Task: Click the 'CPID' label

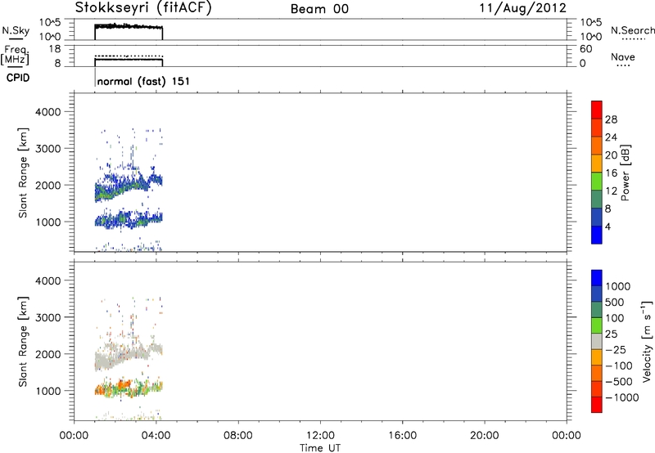Action: click(x=18, y=78)
